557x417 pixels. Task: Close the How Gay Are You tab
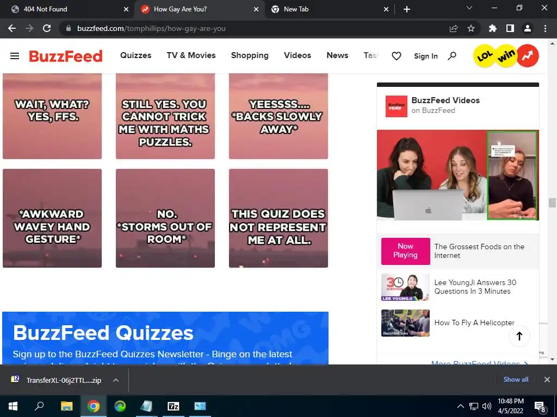256,9
